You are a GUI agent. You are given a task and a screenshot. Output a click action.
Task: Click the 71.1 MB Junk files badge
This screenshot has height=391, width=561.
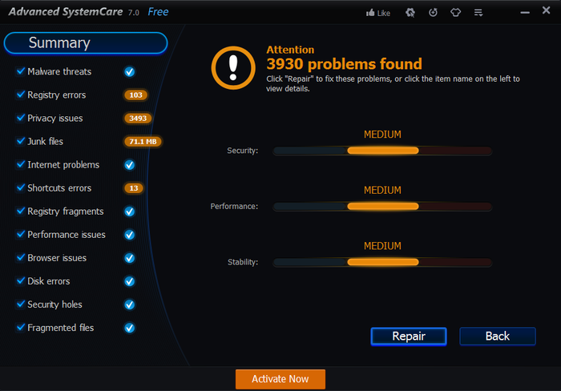(x=143, y=142)
